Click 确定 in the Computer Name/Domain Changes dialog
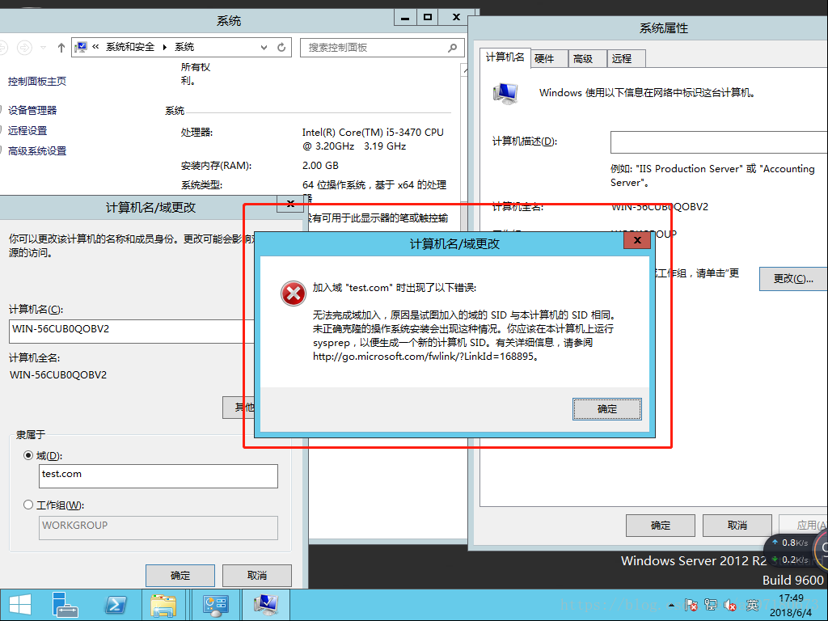This screenshot has height=621, width=828. click(180, 576)
